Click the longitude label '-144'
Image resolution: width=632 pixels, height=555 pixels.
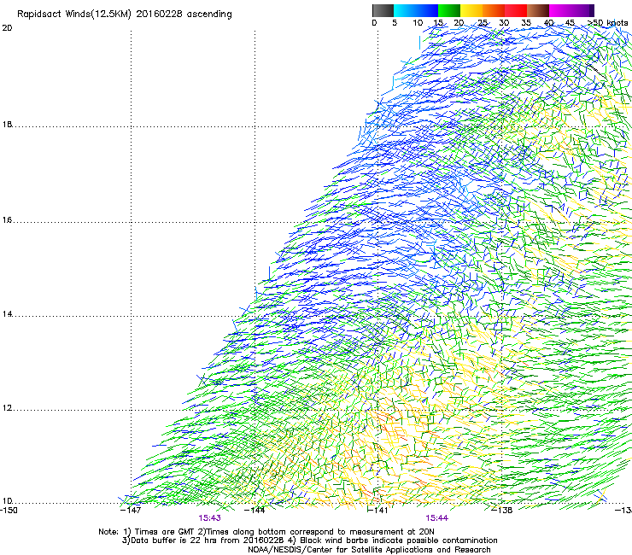point(255,511)
